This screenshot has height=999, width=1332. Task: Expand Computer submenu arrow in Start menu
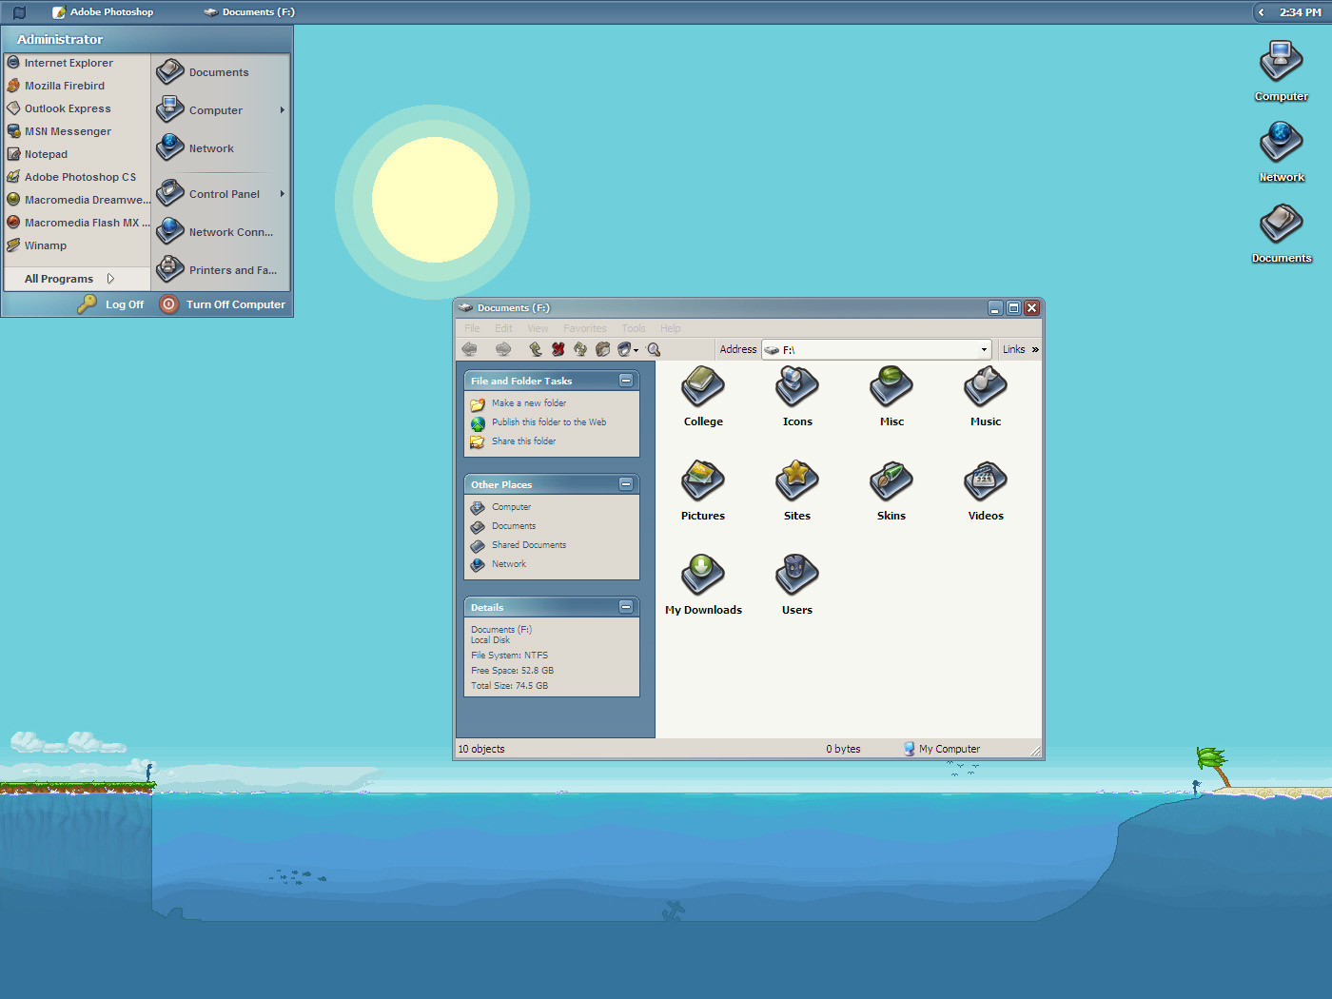282,110
